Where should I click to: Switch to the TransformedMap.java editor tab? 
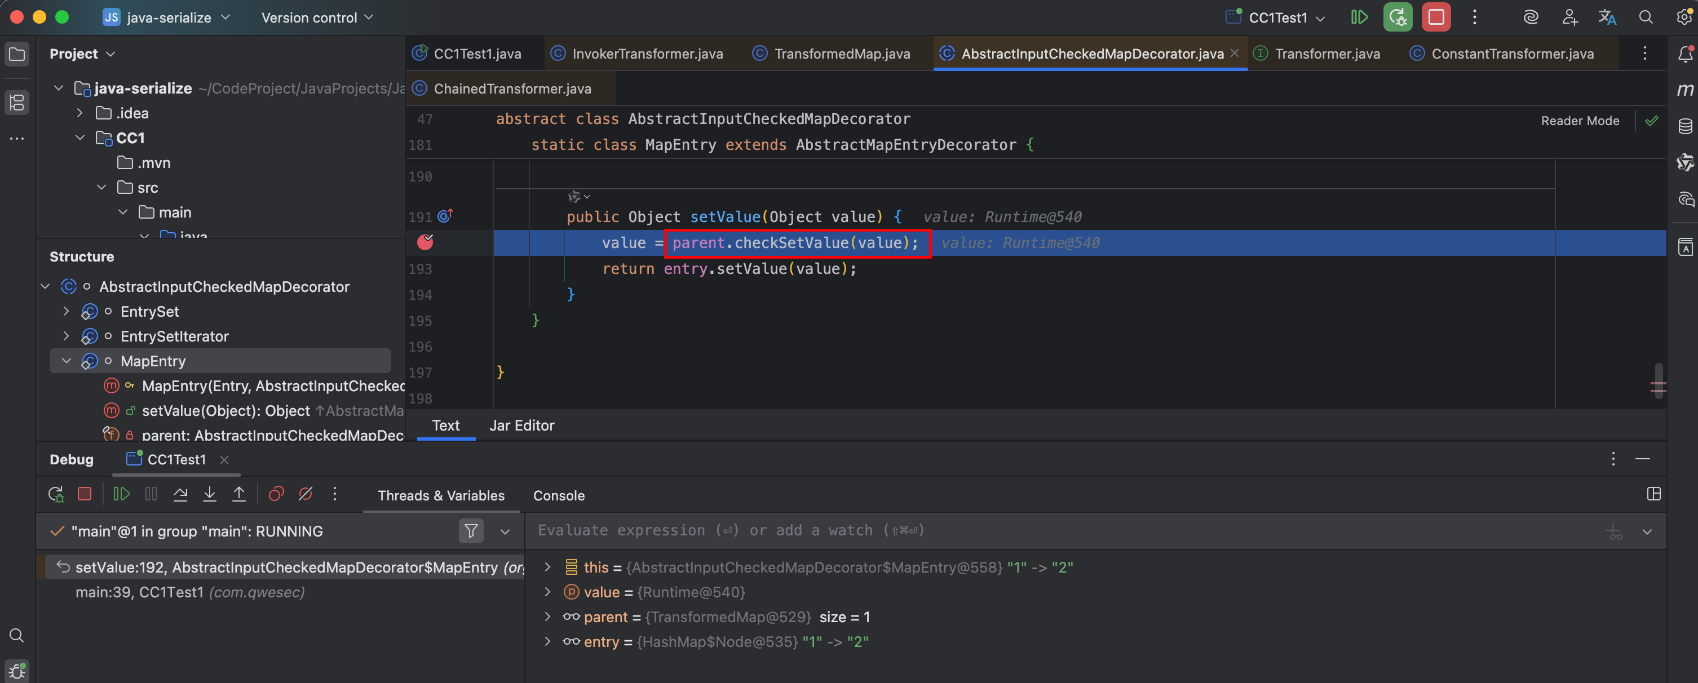click(841, 54)
